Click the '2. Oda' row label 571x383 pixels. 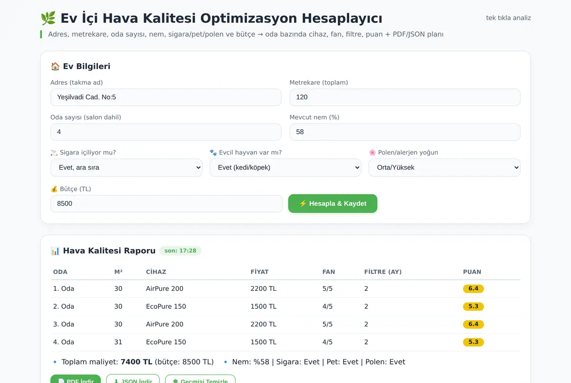point(64,306)
